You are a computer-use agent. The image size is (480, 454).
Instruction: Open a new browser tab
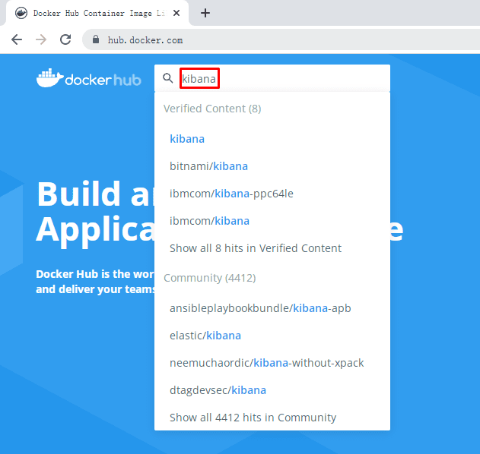pyautogui.click(x=205, y=13)
